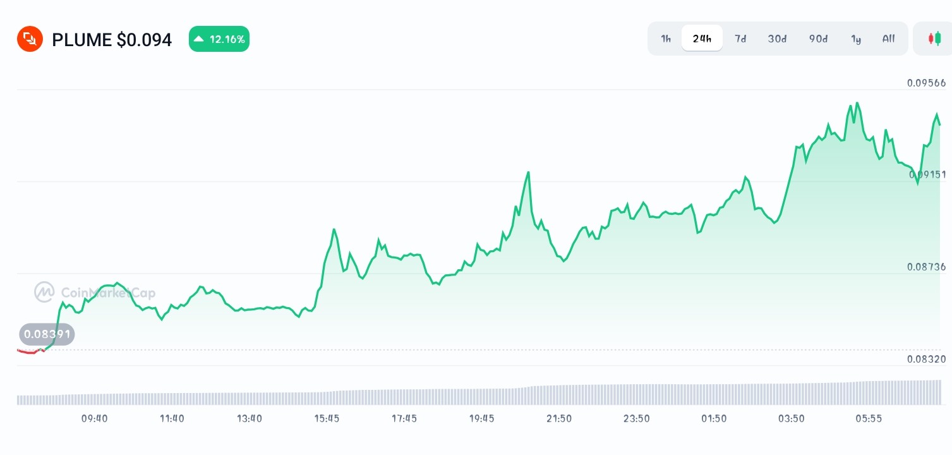Toggle the 1y timeframe on
The image size is (952, 455).
tap(856, 39)
